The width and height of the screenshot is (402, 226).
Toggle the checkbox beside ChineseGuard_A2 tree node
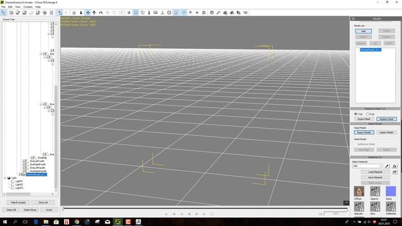(21, 175)
